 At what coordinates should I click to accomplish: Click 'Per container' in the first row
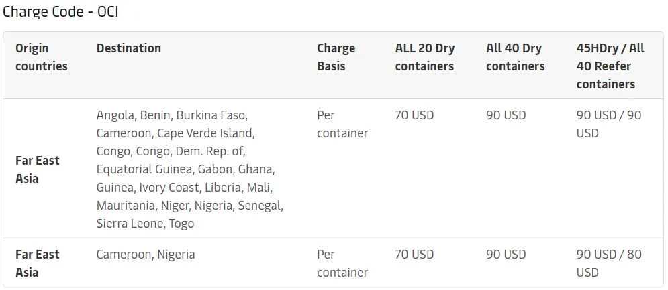(x=342, y=124)
